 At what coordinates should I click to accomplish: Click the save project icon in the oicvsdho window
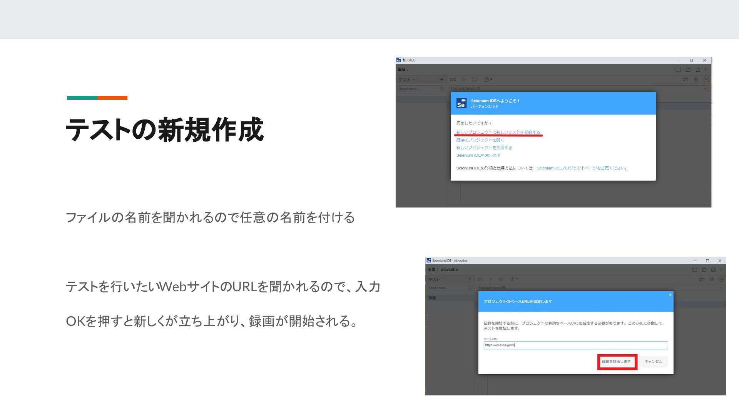[713, 270]
